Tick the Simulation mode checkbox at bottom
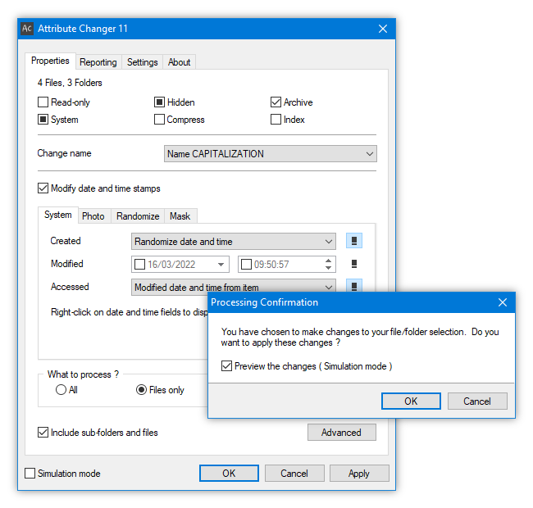 click(x=30, y=473)
